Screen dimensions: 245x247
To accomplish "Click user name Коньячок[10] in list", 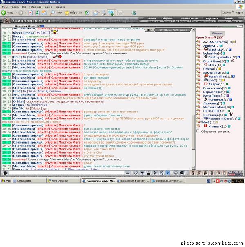I will (218, 99).
